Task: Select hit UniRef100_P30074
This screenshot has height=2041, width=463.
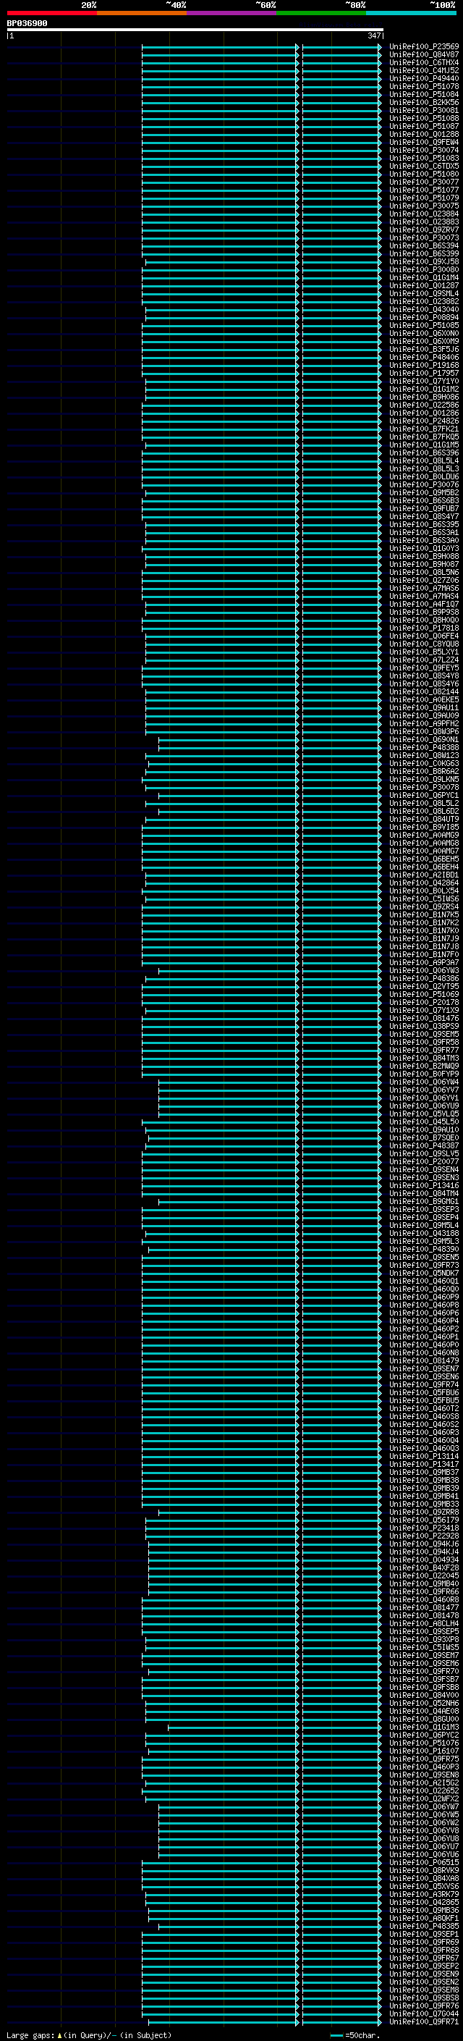Action: 424,150
